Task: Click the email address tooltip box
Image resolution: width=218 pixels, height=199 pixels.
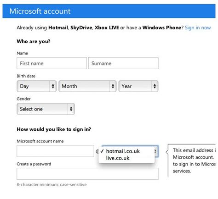Action: tap(192, 160)
